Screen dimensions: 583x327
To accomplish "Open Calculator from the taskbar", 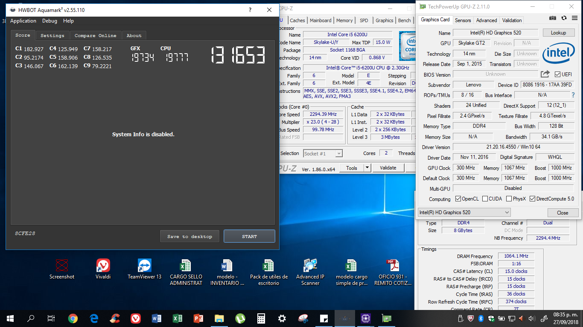I will pyautogui.click(x=261, y=318).
